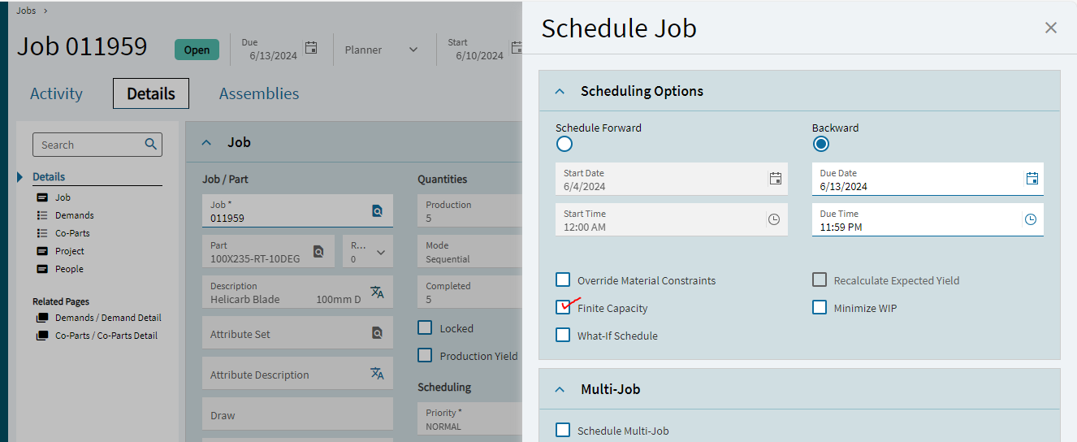Click the Part field search icon
Image resolution: width=1077 pixels, height=442 pixels.
tap(318, 251)
